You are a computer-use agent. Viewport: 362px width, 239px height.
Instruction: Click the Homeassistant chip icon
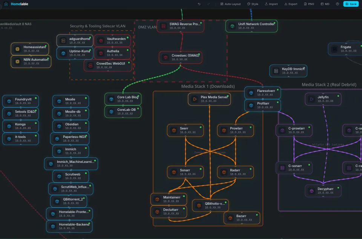tap(17, 49)
